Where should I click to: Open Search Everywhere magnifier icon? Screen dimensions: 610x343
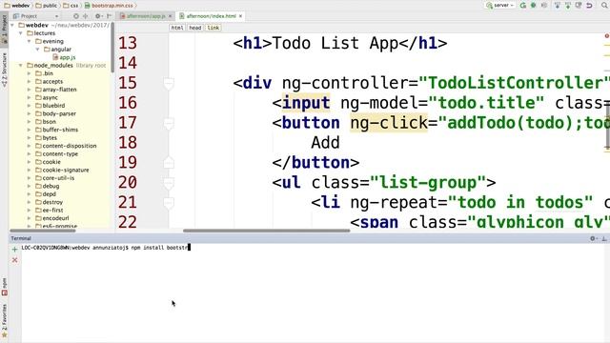pyautogui.click(x=604, y=5)
